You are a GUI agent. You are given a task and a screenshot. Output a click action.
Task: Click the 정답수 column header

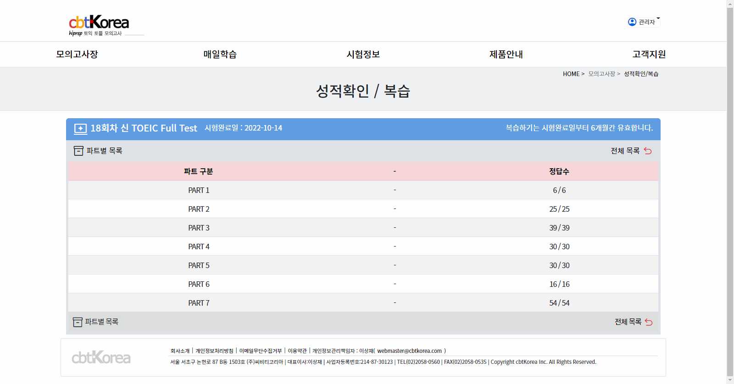pos(559,171)
